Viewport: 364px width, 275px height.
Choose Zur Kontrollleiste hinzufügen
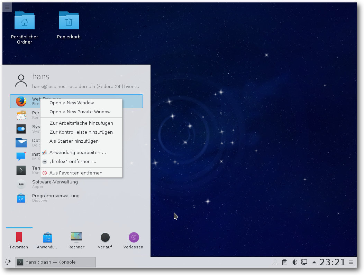click(81, 132)
